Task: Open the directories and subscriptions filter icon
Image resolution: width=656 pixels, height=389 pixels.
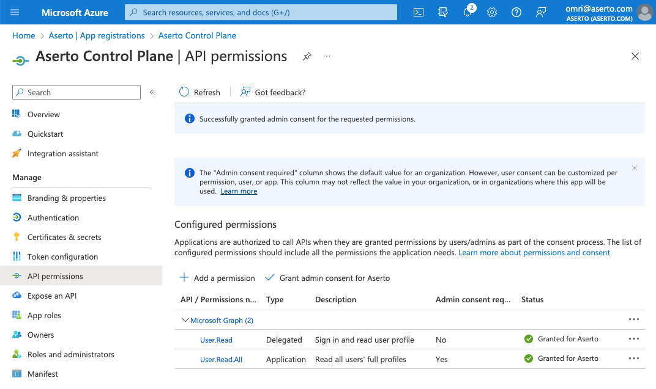Action: pyautogui.click(x=443, y=12)
